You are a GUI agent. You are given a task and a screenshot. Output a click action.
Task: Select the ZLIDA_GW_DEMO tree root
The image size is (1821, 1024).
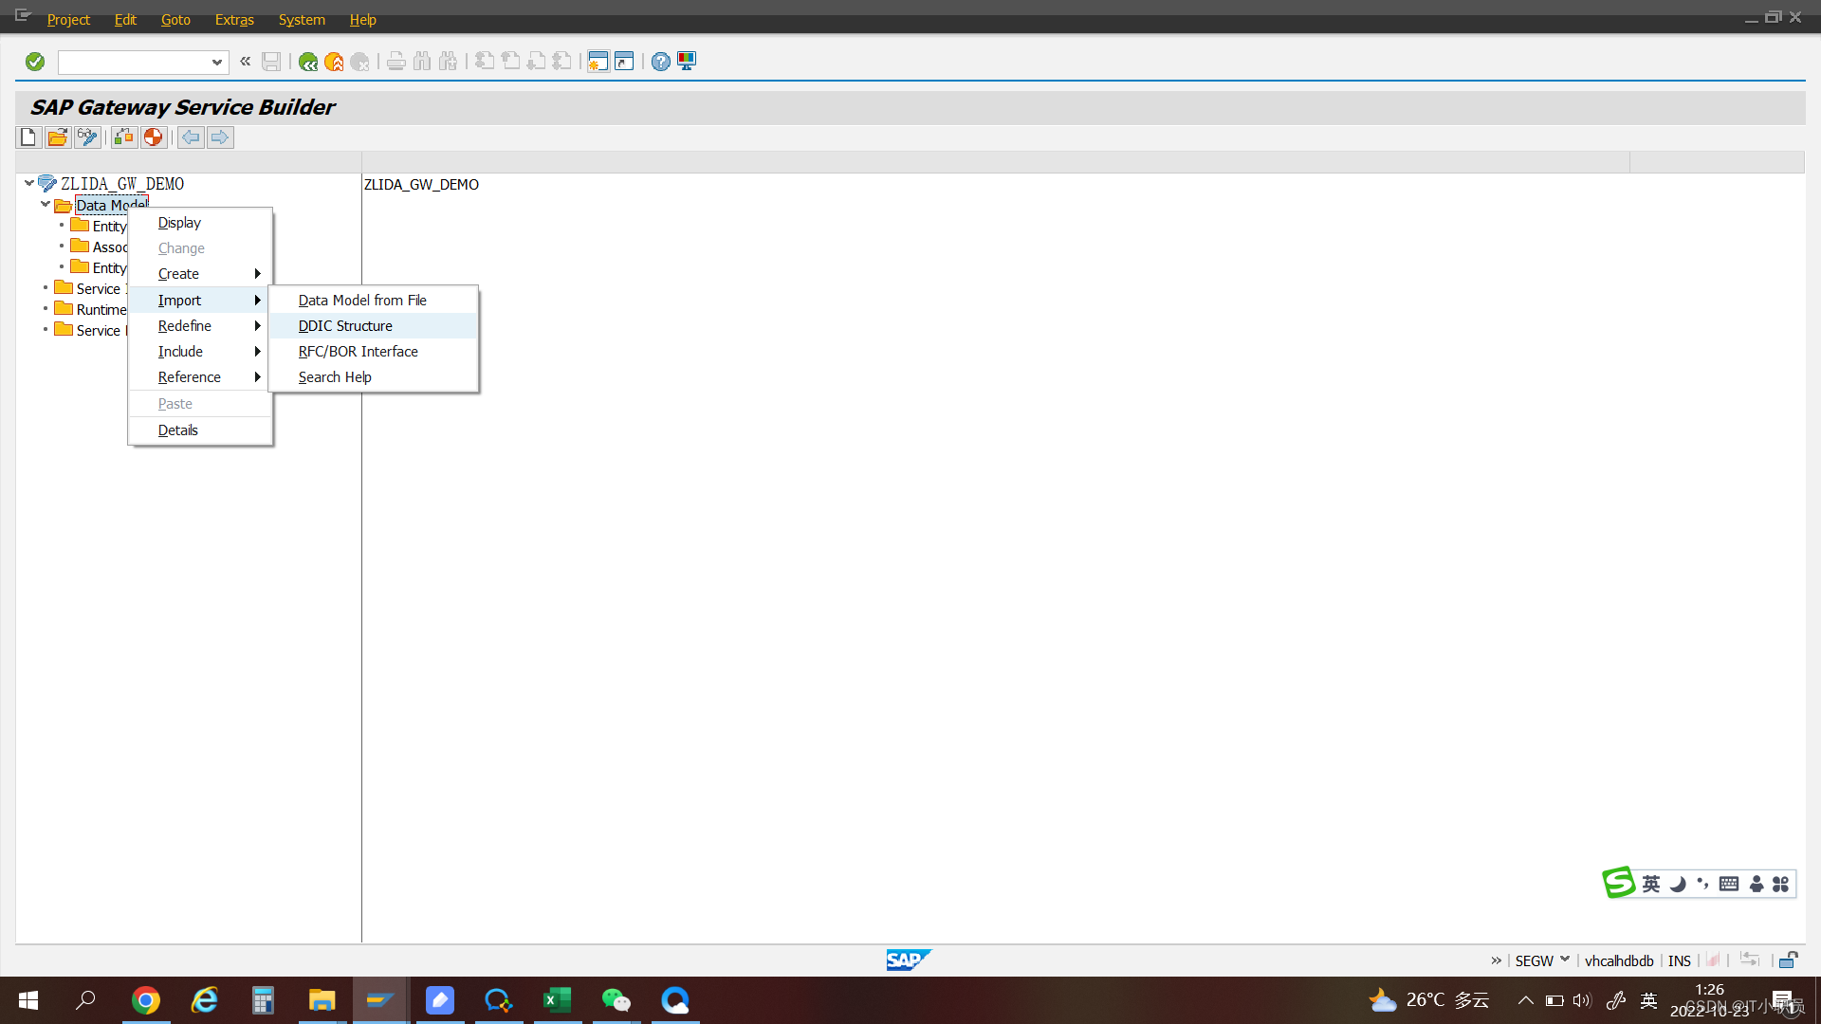pos(122,184)
